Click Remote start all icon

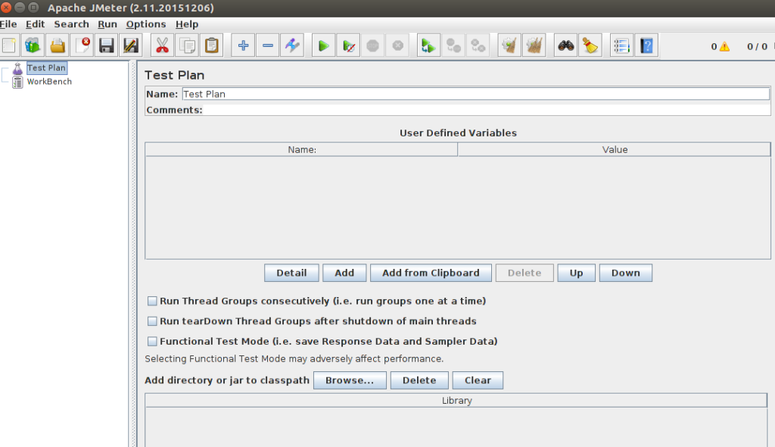point(428,45)
